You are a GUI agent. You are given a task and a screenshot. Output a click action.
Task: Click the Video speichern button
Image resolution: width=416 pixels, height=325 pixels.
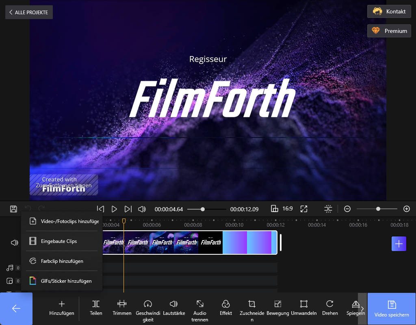392,309
